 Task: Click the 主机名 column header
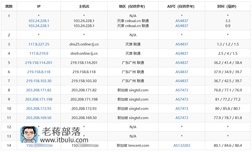pos(84,6)
